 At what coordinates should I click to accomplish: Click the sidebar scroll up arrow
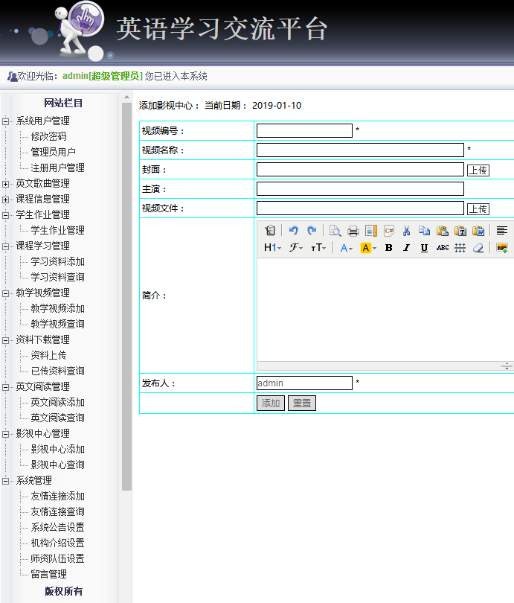click(126, 97)
